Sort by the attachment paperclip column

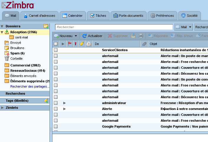pyautogui.click(x=144, y=44)
